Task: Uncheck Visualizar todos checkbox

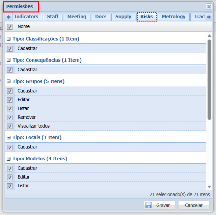Action: click(x=10, y=126)
